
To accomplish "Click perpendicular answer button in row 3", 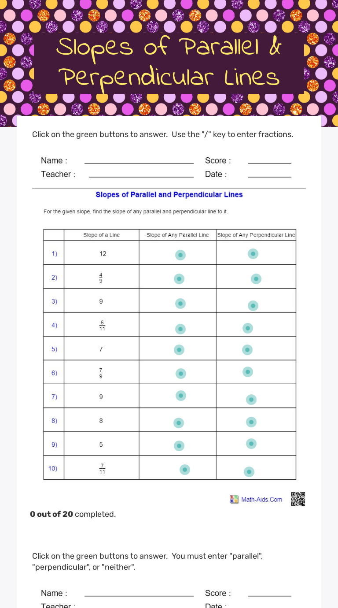I will click(x=253, y=306).
